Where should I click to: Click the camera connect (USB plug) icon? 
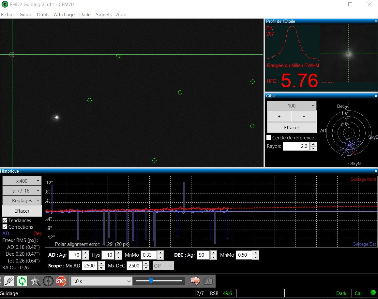[9, 281]
